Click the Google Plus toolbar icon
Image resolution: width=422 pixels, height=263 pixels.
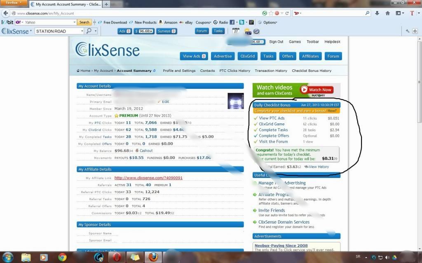pos(252,22)
